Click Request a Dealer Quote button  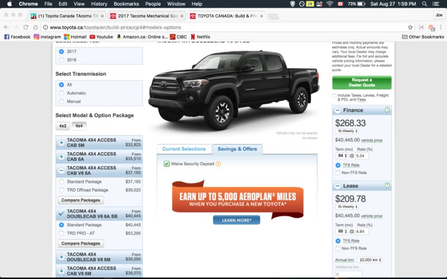coord(362,83)
